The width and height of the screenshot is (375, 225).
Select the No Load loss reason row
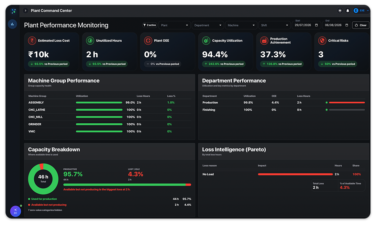tap(284, 174)
